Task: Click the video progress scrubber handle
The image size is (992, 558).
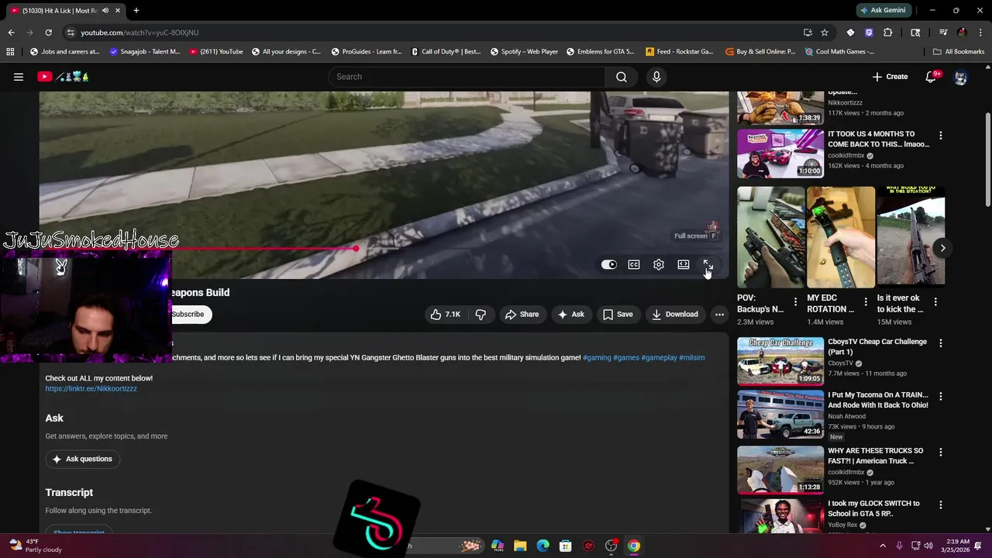Action: (356, 249)
